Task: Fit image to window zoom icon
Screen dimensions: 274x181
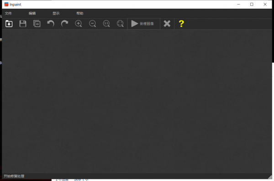Action: (120, 24)
